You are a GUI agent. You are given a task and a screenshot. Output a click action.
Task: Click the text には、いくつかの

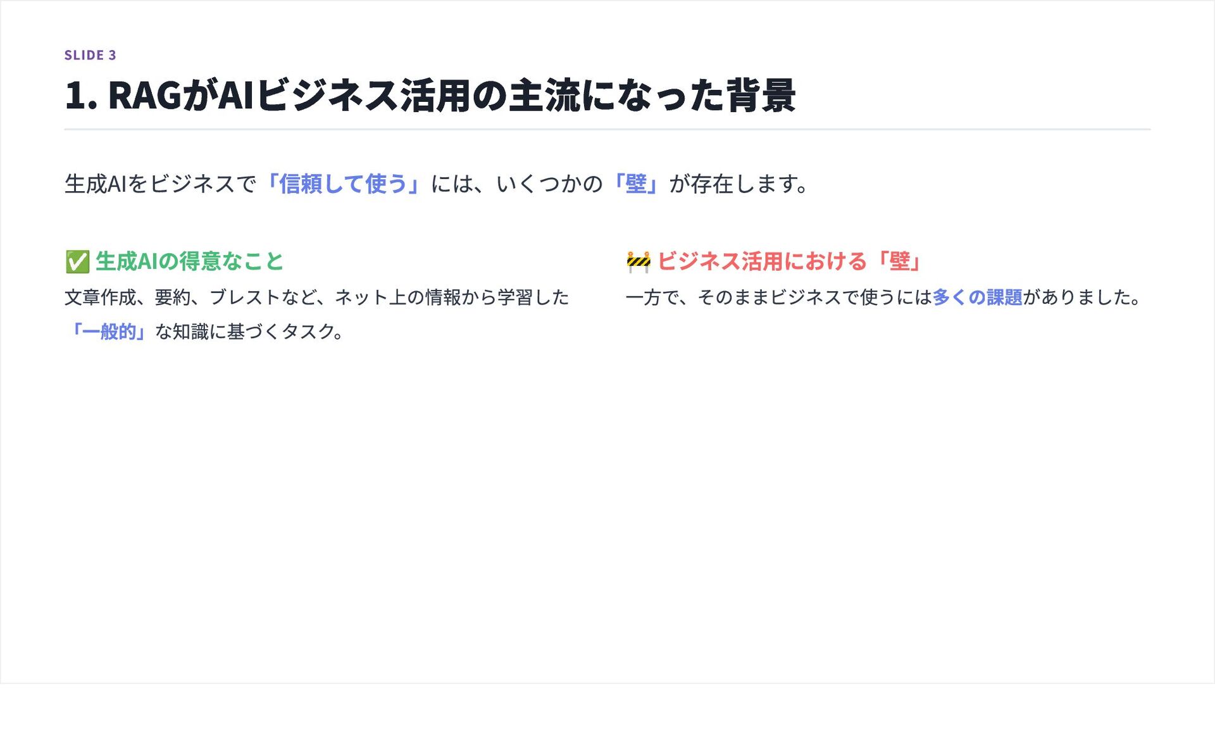(517, 184)
